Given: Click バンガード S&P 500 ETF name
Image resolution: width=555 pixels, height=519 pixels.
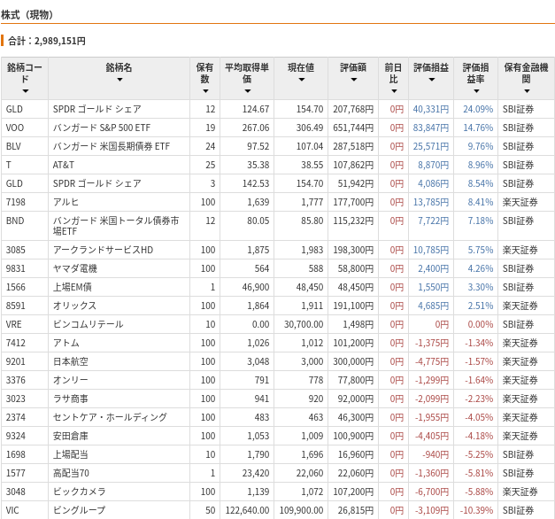Looking at the screenshot, I should point(102,128).
